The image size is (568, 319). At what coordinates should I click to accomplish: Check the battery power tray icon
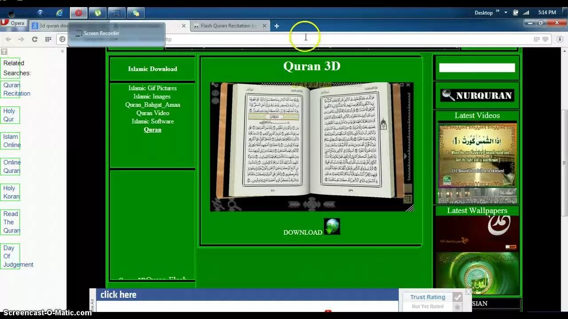point(516,12)
